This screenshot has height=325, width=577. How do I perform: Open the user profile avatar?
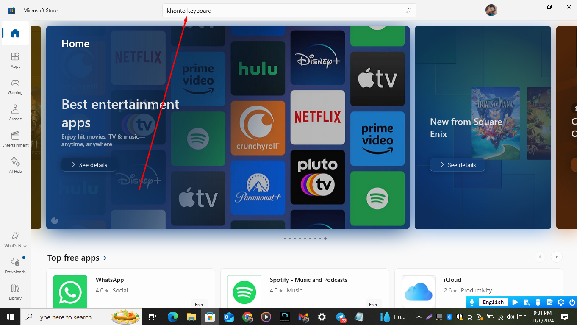click(x=491, y=10)
